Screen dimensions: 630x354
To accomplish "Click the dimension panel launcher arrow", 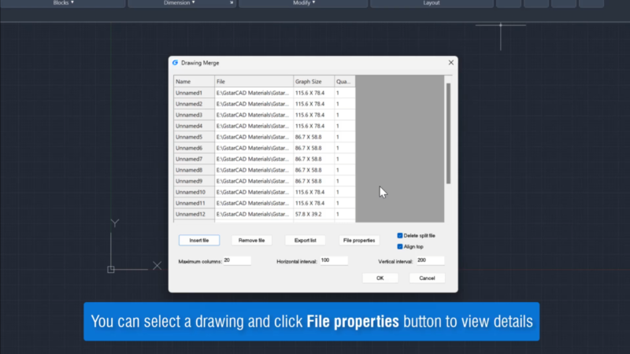I will pyautogui.click(x=231, y=3).
